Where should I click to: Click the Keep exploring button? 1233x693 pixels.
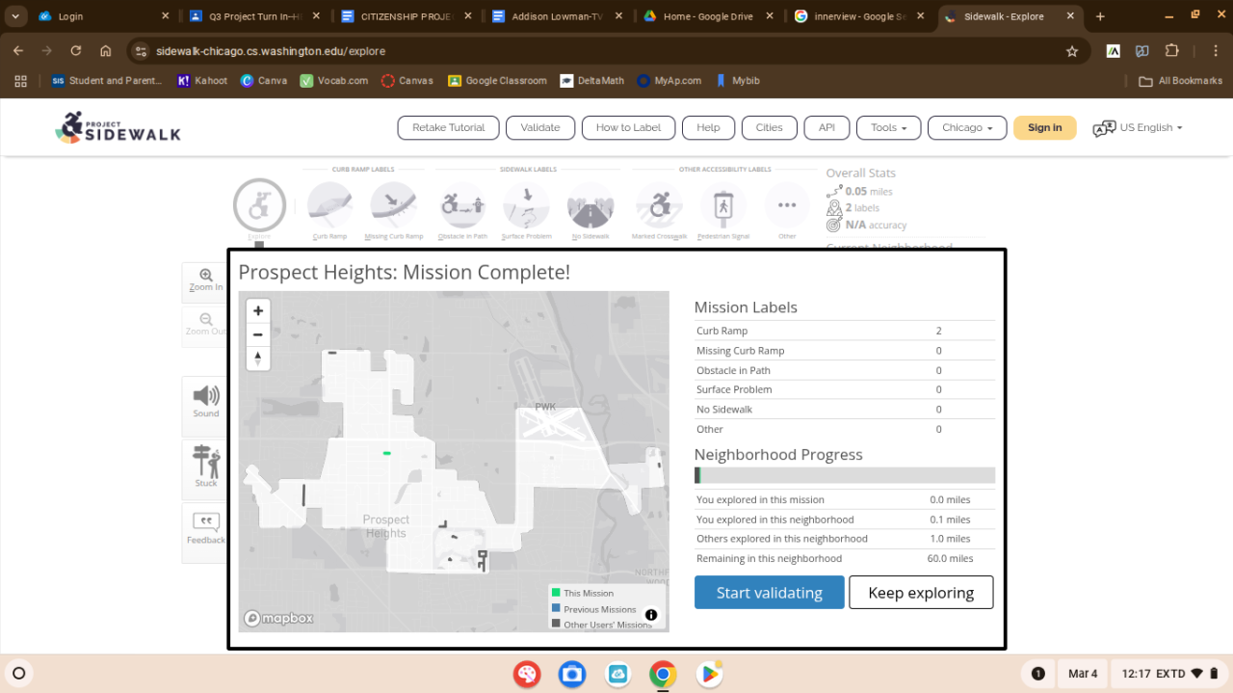point(921,592)
